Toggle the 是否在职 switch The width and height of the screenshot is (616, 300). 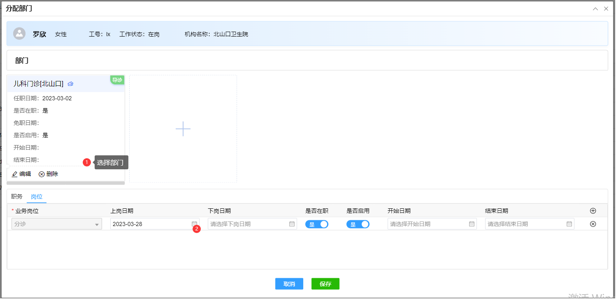317,224
